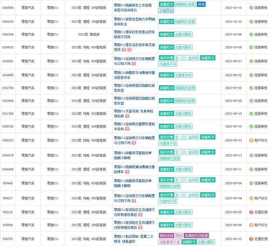This screenshot has width=270, height=246.
Task: Click red 处理反馈 icon for complaint 936753
Action: pos(251,239)
